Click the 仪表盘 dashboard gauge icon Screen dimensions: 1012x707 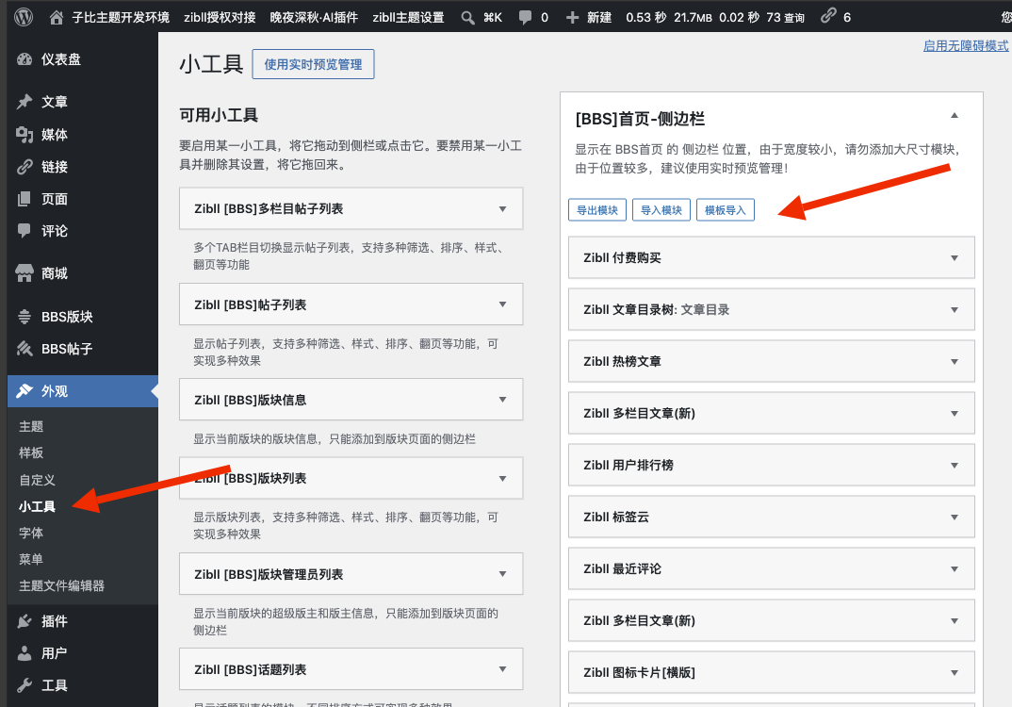click(x=24, y=59)
